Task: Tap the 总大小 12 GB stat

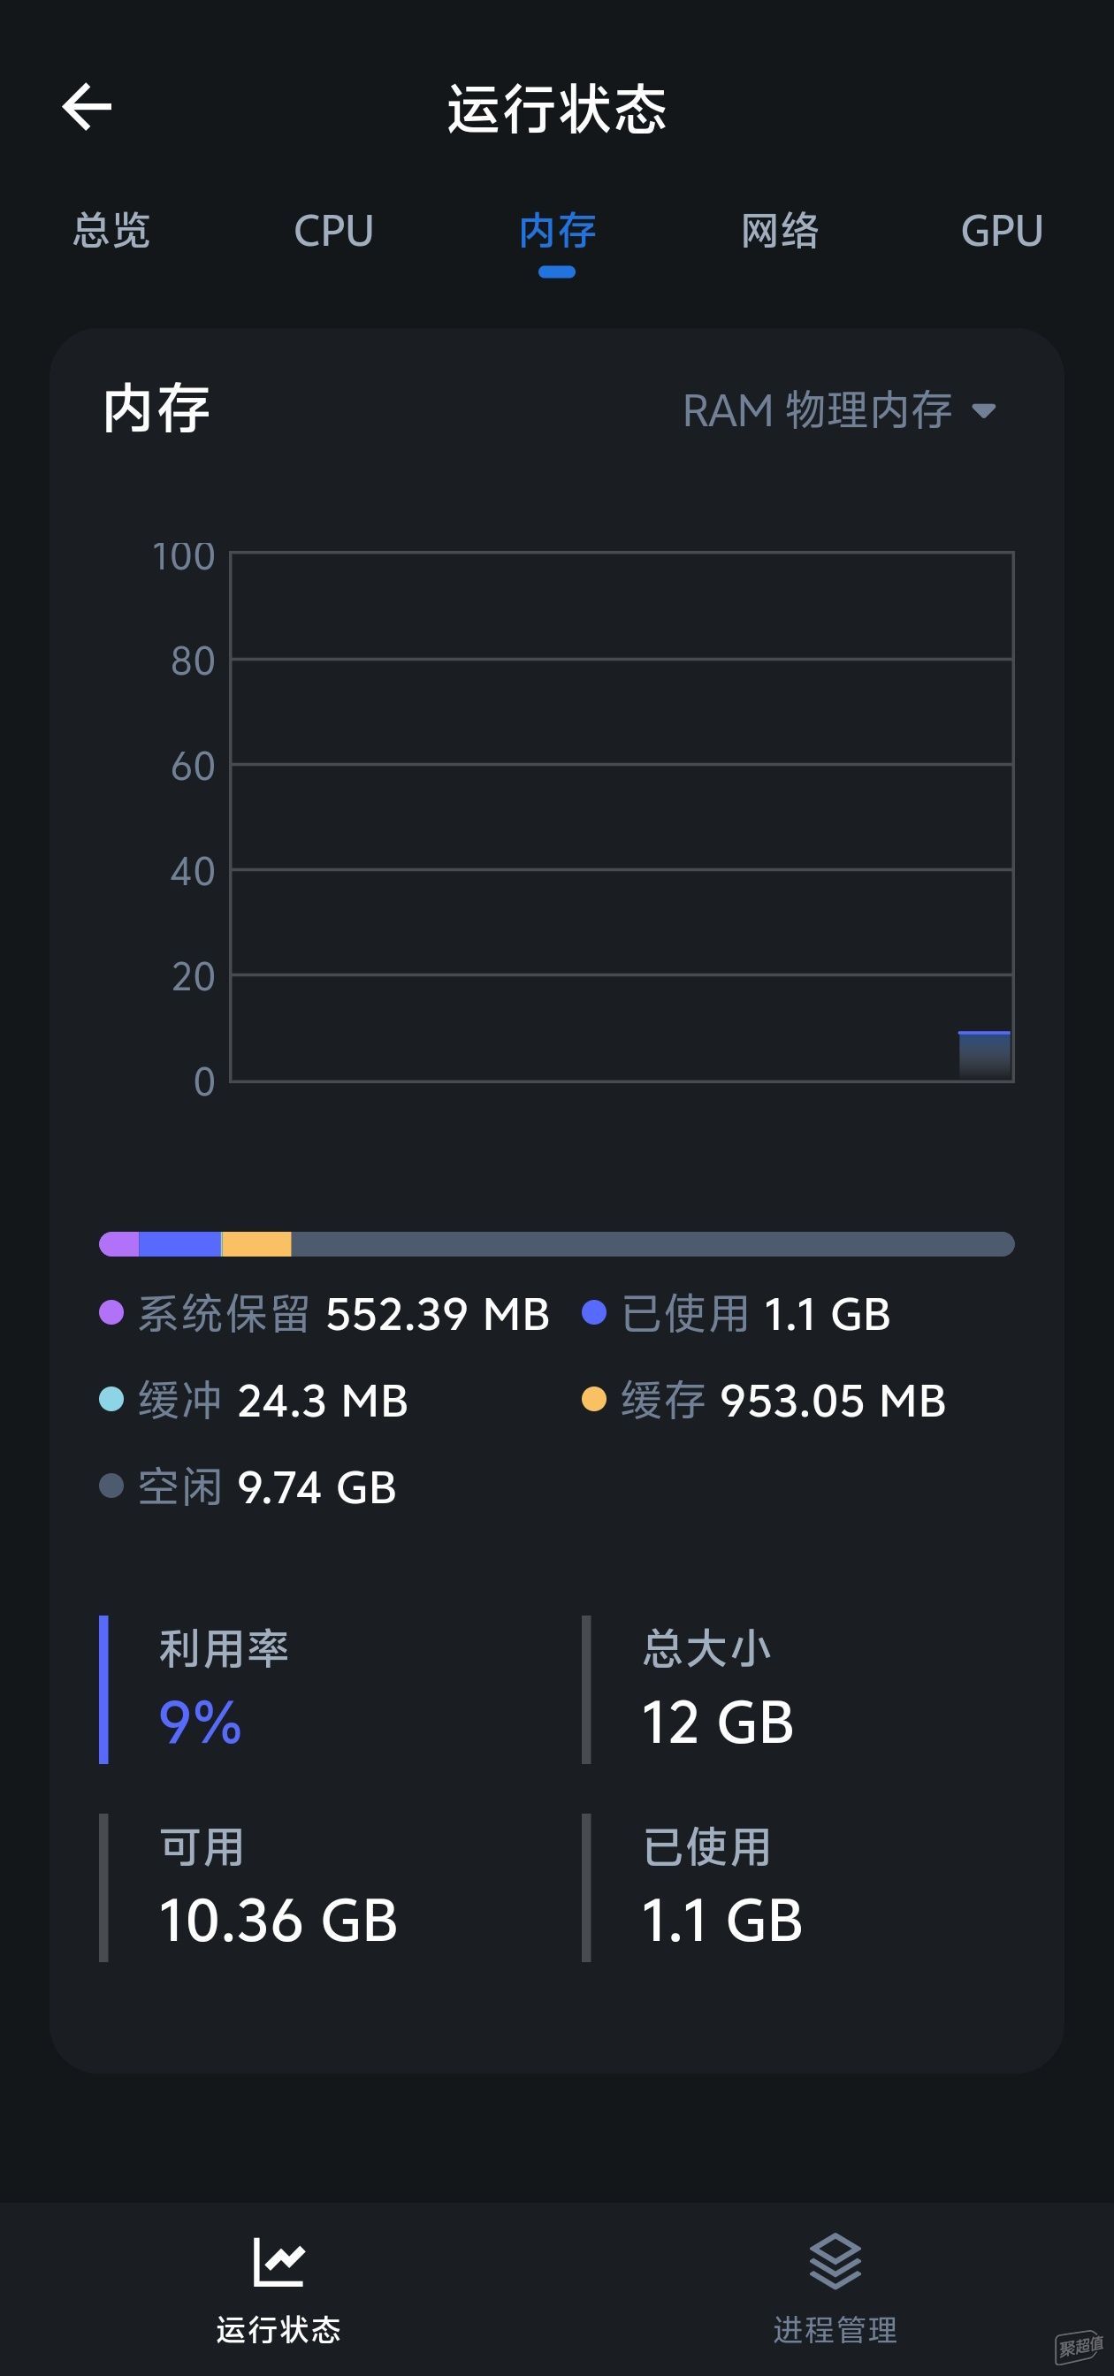Action: click(717, 1690)
